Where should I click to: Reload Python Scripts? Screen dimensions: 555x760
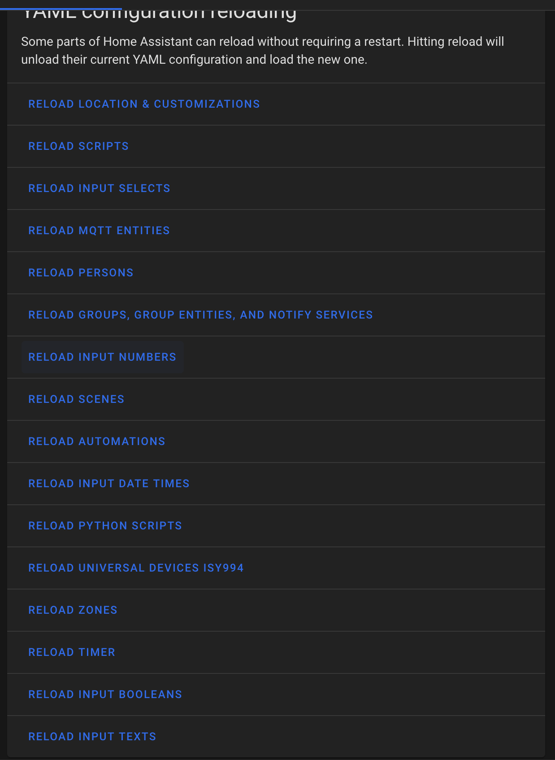[x=105, y=525]
